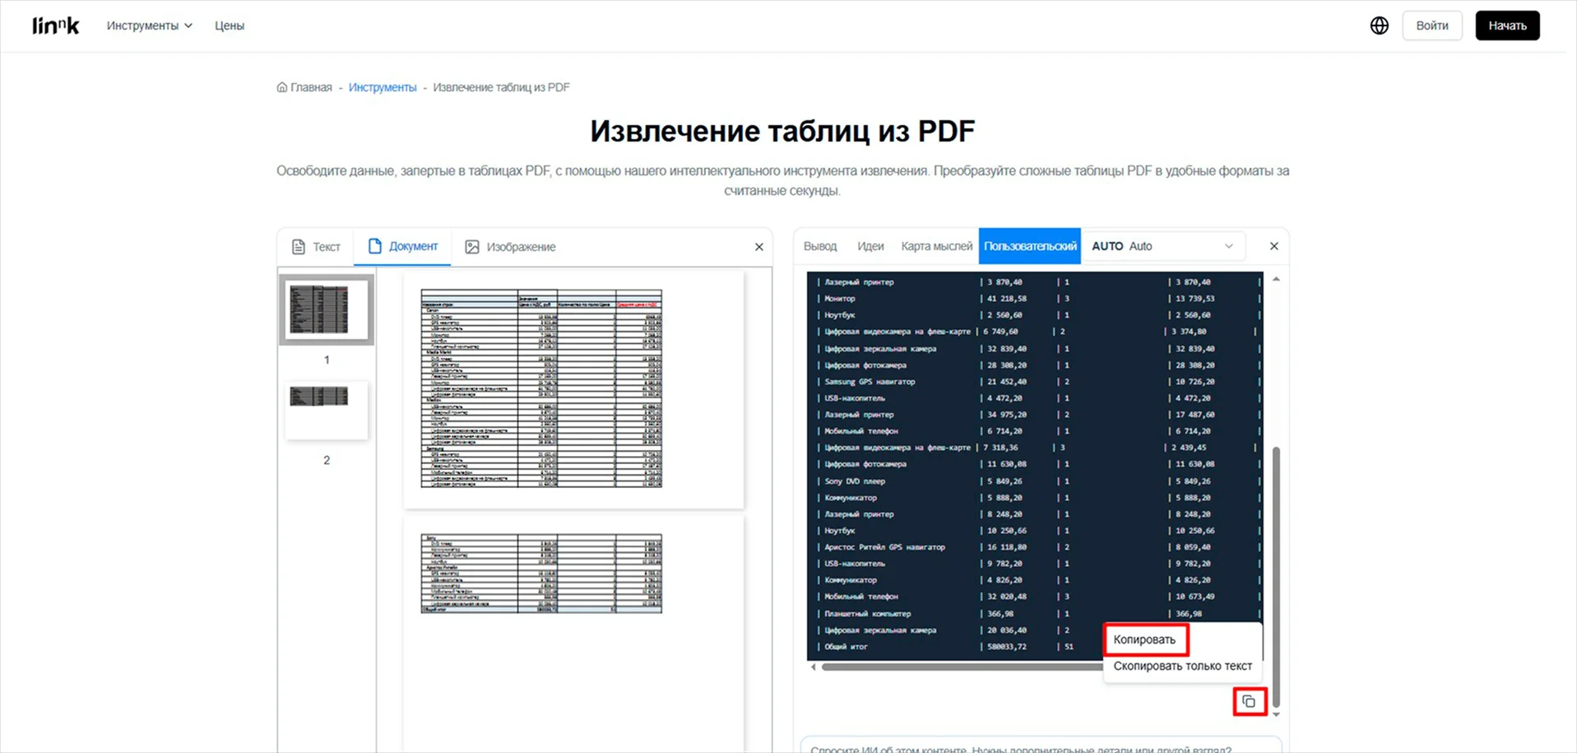Select page 2 thumbnail
Image resolution: width=1577 pixels, height=753 pixels.
pos(327,409)
